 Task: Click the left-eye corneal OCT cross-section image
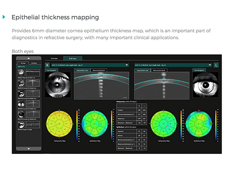(162, 85)
